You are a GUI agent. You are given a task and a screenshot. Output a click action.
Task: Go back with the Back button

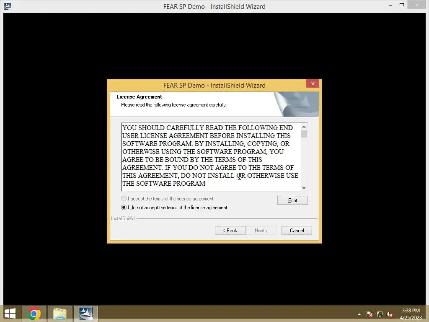[230, 231]
